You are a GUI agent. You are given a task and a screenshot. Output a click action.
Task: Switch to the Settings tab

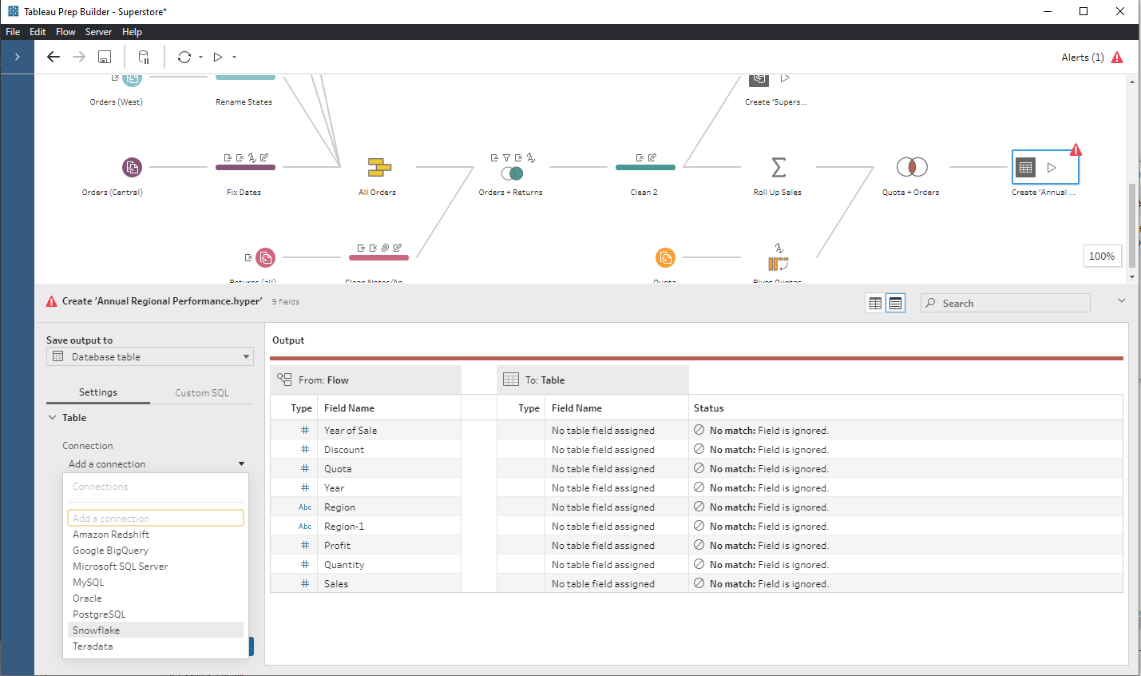[98, 392]
